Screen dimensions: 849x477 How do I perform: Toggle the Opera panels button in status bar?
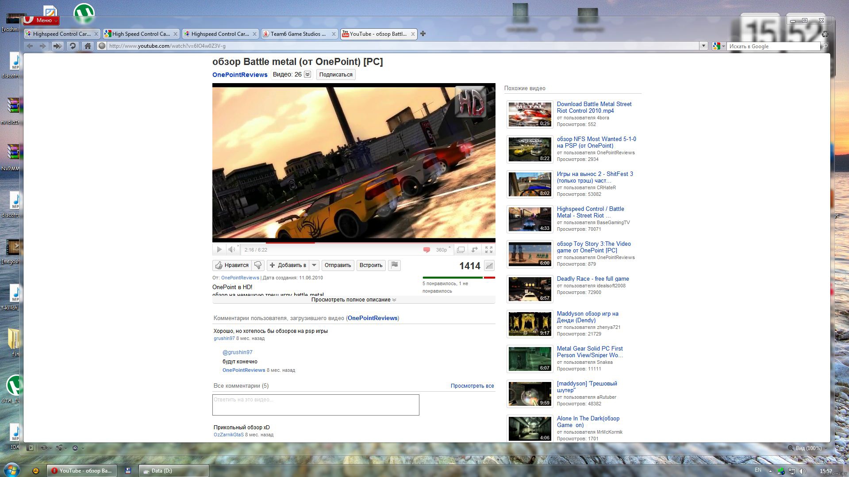coord(30,448)
